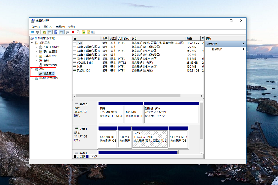Click the gray Forward arrow in toolbar

tap(37, 32)
